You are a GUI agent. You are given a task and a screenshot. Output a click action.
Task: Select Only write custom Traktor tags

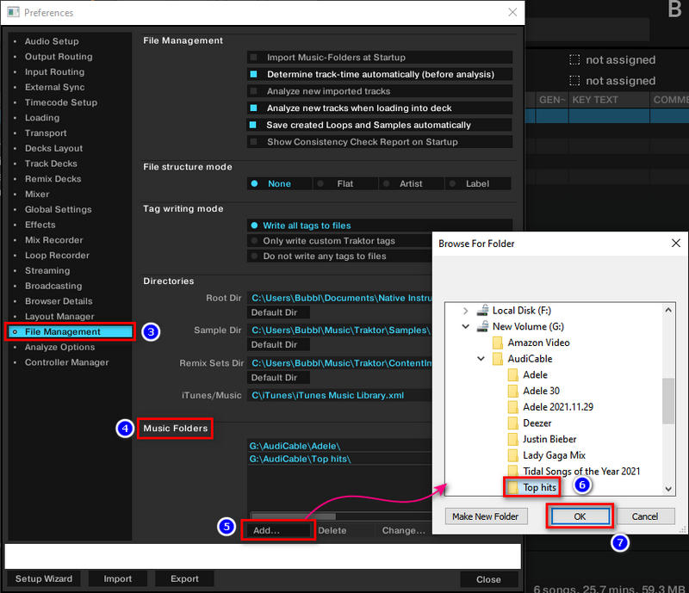pyautogui.click(x=339, y=241)
